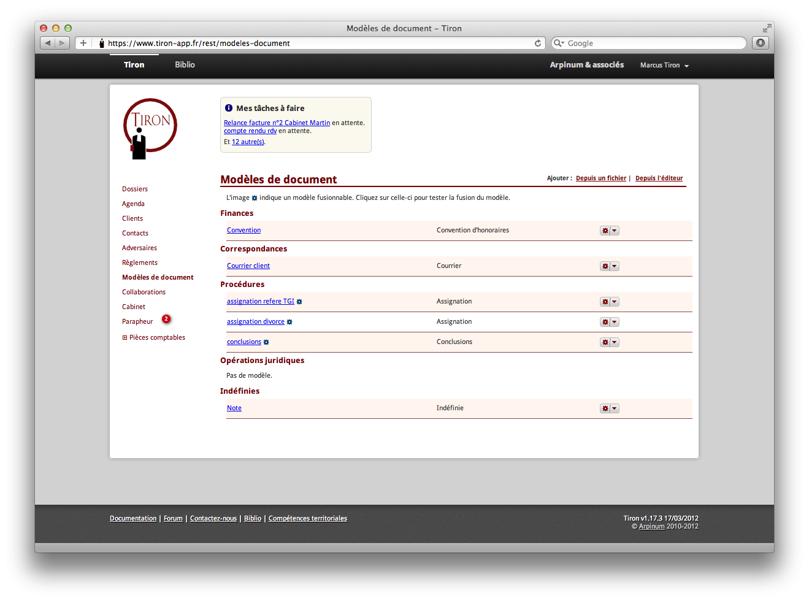Viewport: 809px width, 601px height.
Task: Open Contacts in the sidebar
Action: click(x=135, y=233)
